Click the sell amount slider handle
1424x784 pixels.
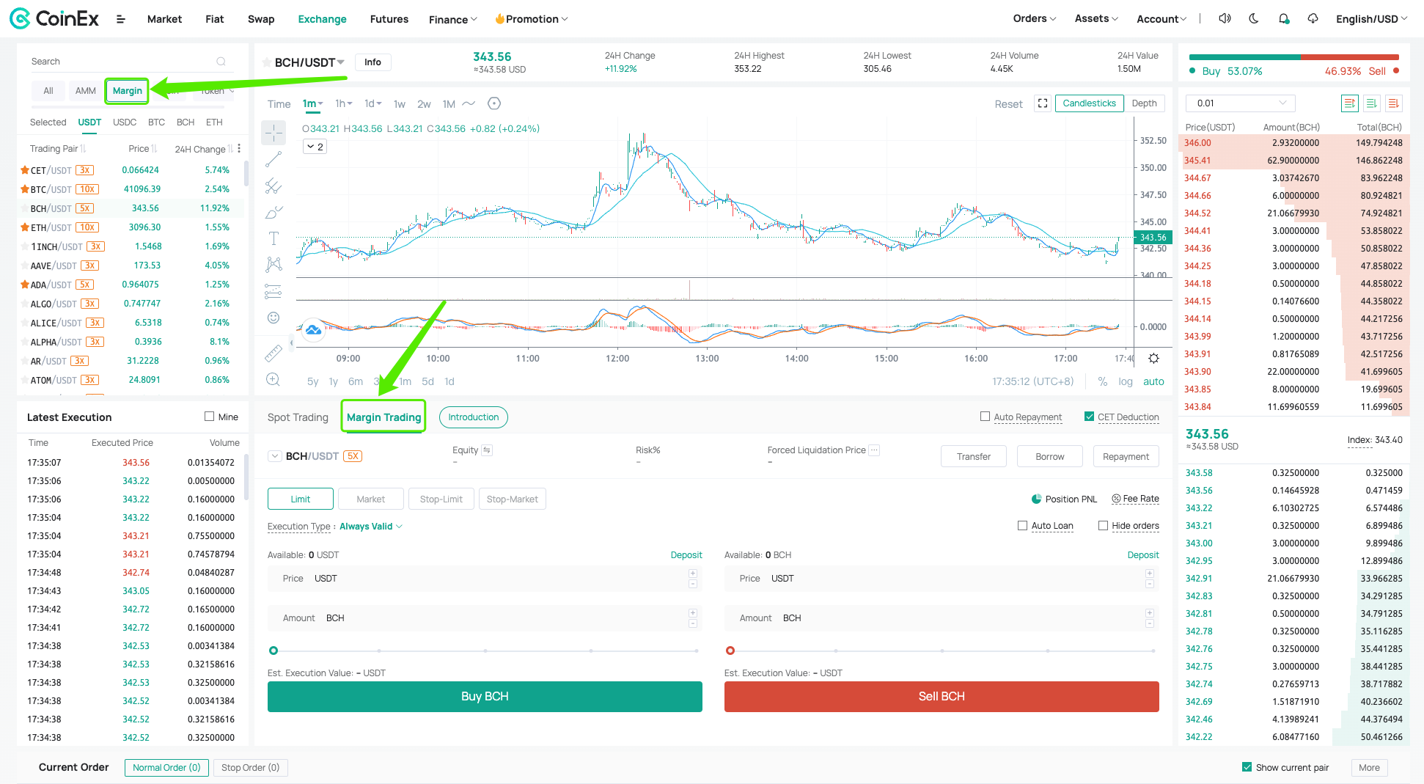coord(730,651)
